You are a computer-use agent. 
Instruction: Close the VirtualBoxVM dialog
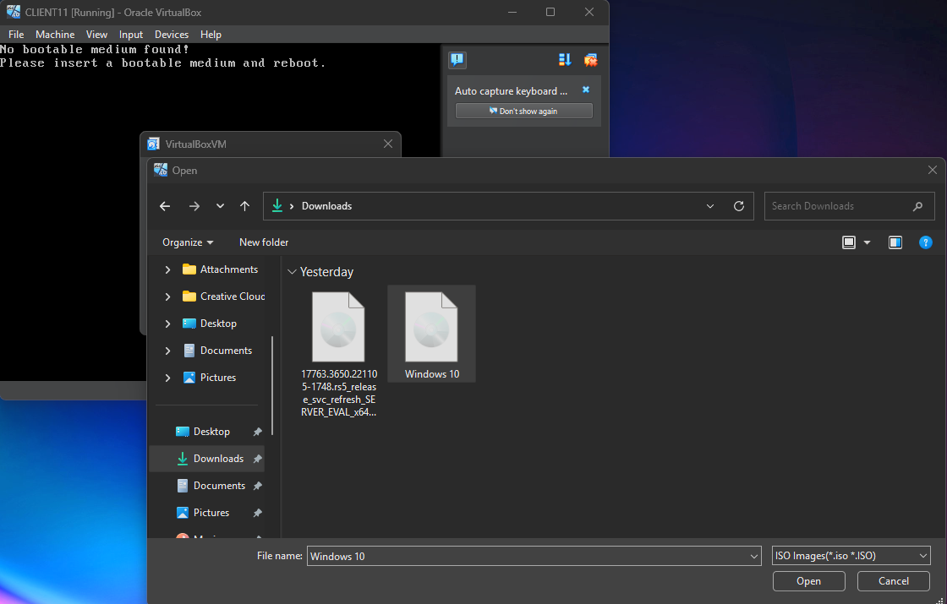[388, 144]
